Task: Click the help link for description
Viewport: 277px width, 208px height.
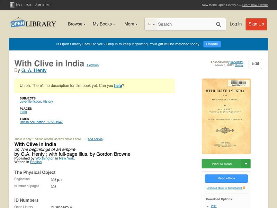Action: pos(118,86)
